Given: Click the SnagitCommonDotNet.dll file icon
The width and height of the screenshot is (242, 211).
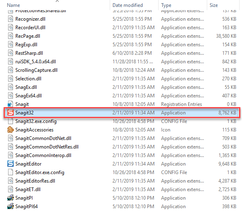Looking at the screenshot, I should coord(11,138).
